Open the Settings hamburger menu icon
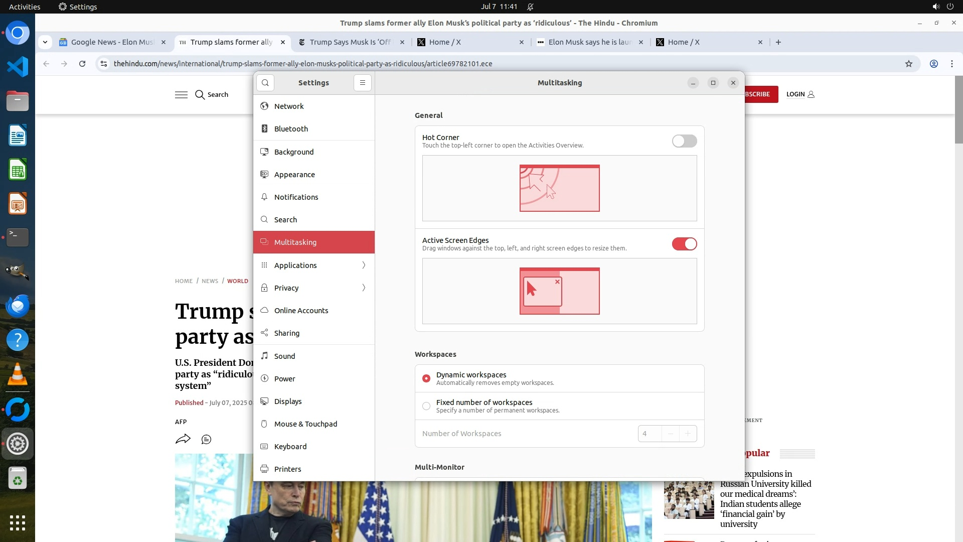The height and width of the screenshot is (542, 963). [362, 83]
